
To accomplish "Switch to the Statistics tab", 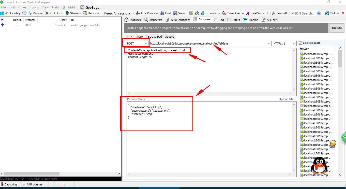I will pos(132,20).
